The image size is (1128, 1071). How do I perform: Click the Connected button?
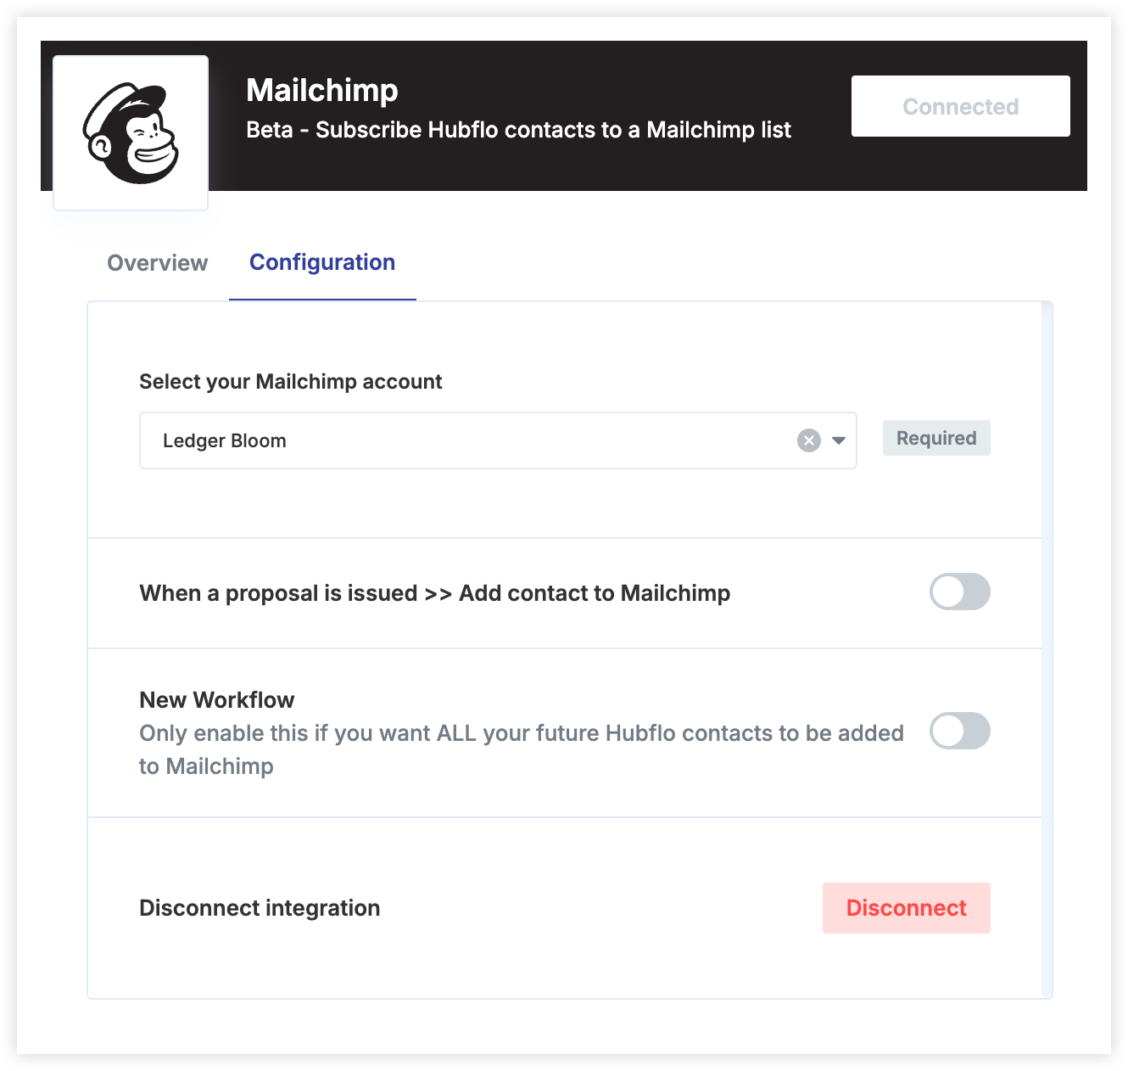(961, 106)
